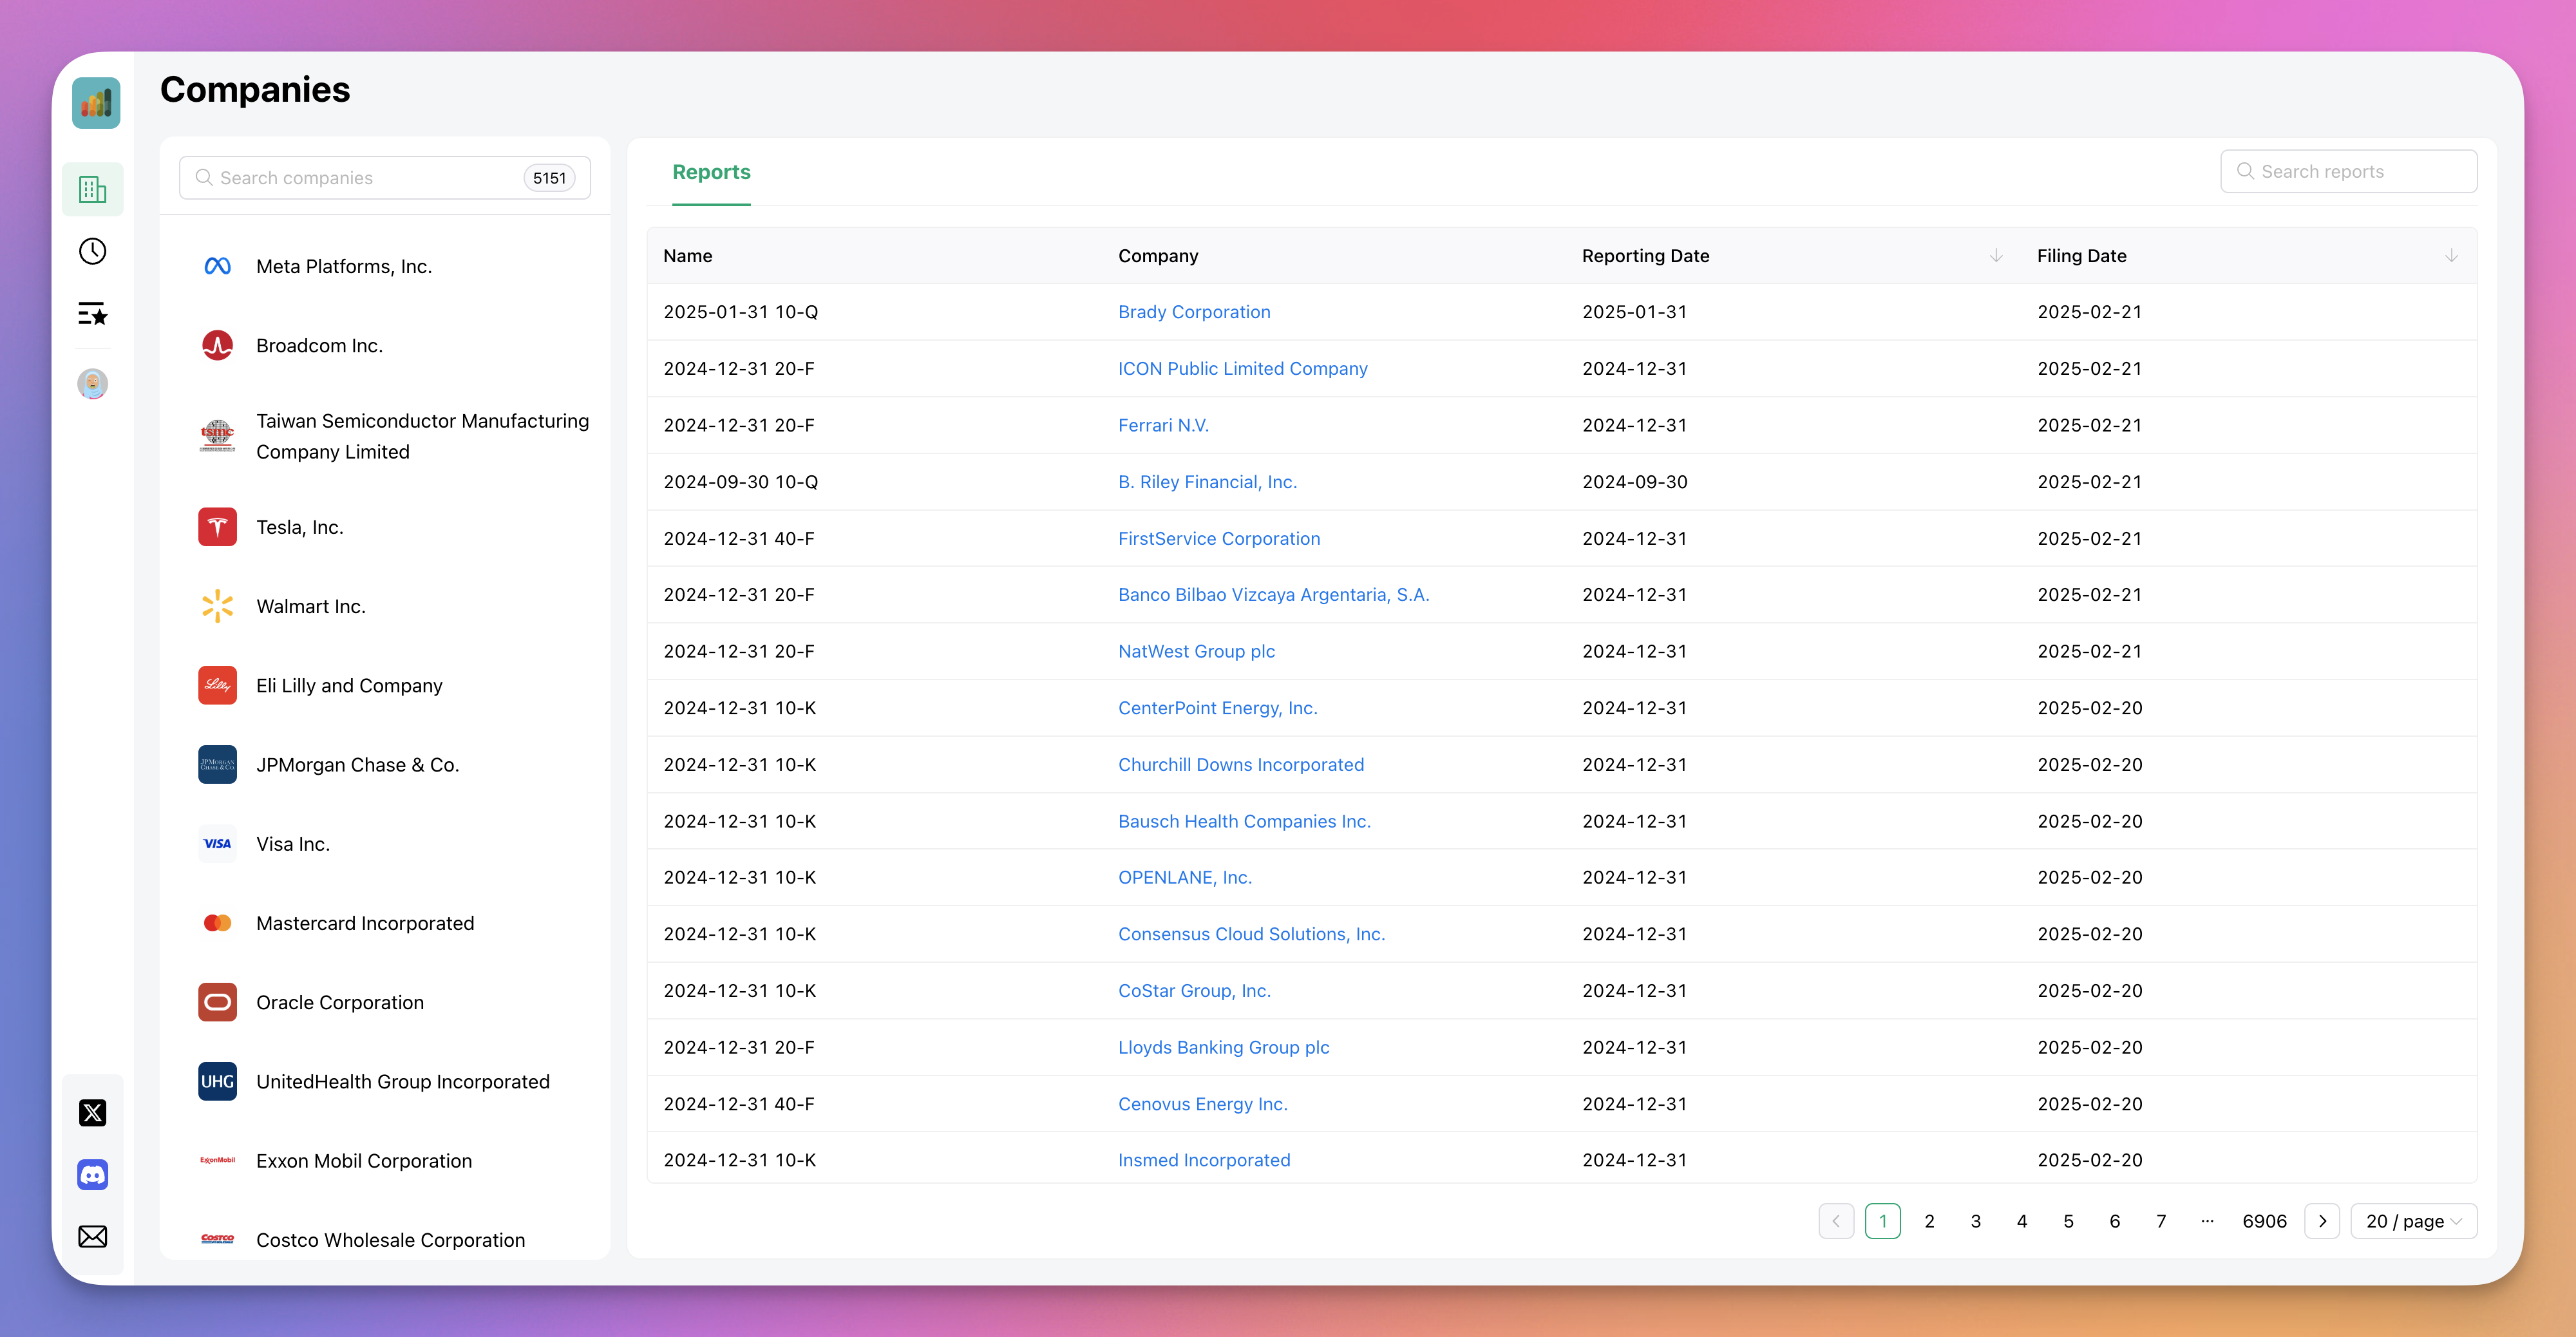Jump to next pages via ellipsis
Viewport: 2576px width, 1337px height.
pyautogui.click(x=2207, y=1221)
